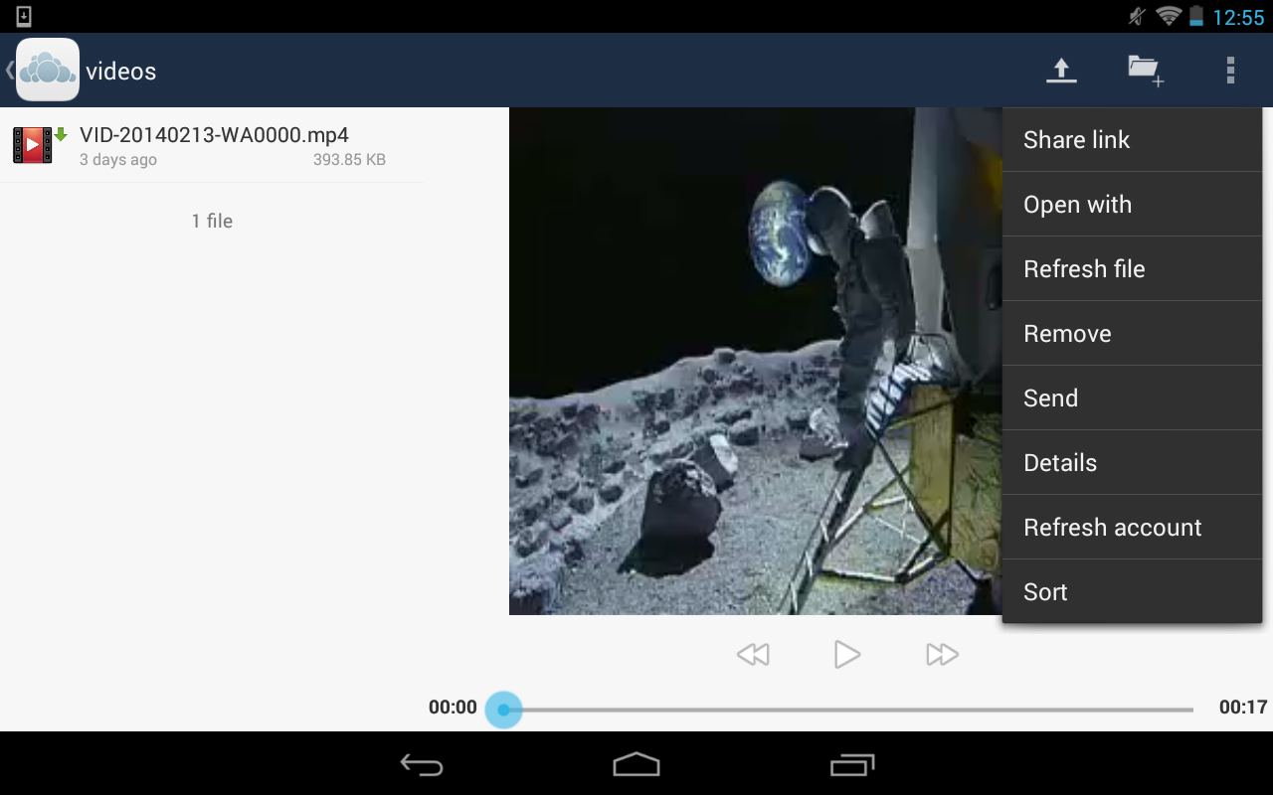The image size is (1273, 795).
Task: Click the middle of the playback progress bar
Action: point(848,710)
